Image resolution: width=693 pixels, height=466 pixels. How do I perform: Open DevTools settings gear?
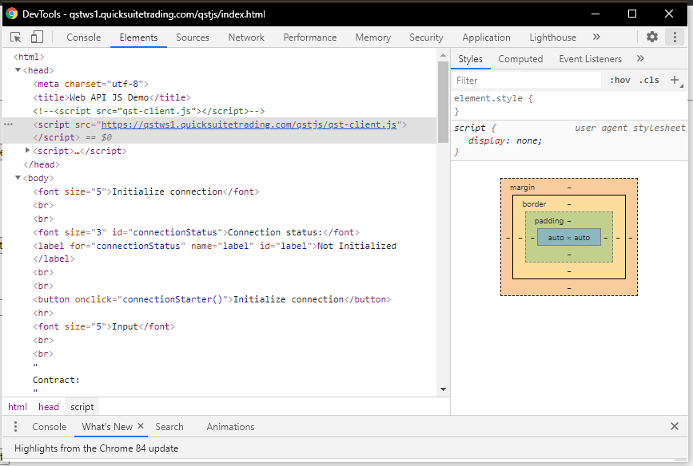[x=652, y=37]
